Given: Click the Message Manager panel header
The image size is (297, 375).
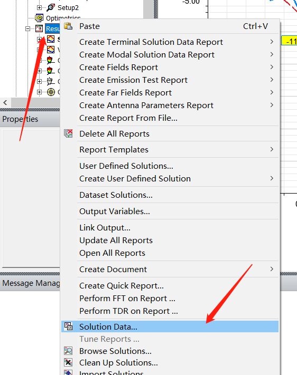Looking at the screenshot, I should [x=30, y=283].
